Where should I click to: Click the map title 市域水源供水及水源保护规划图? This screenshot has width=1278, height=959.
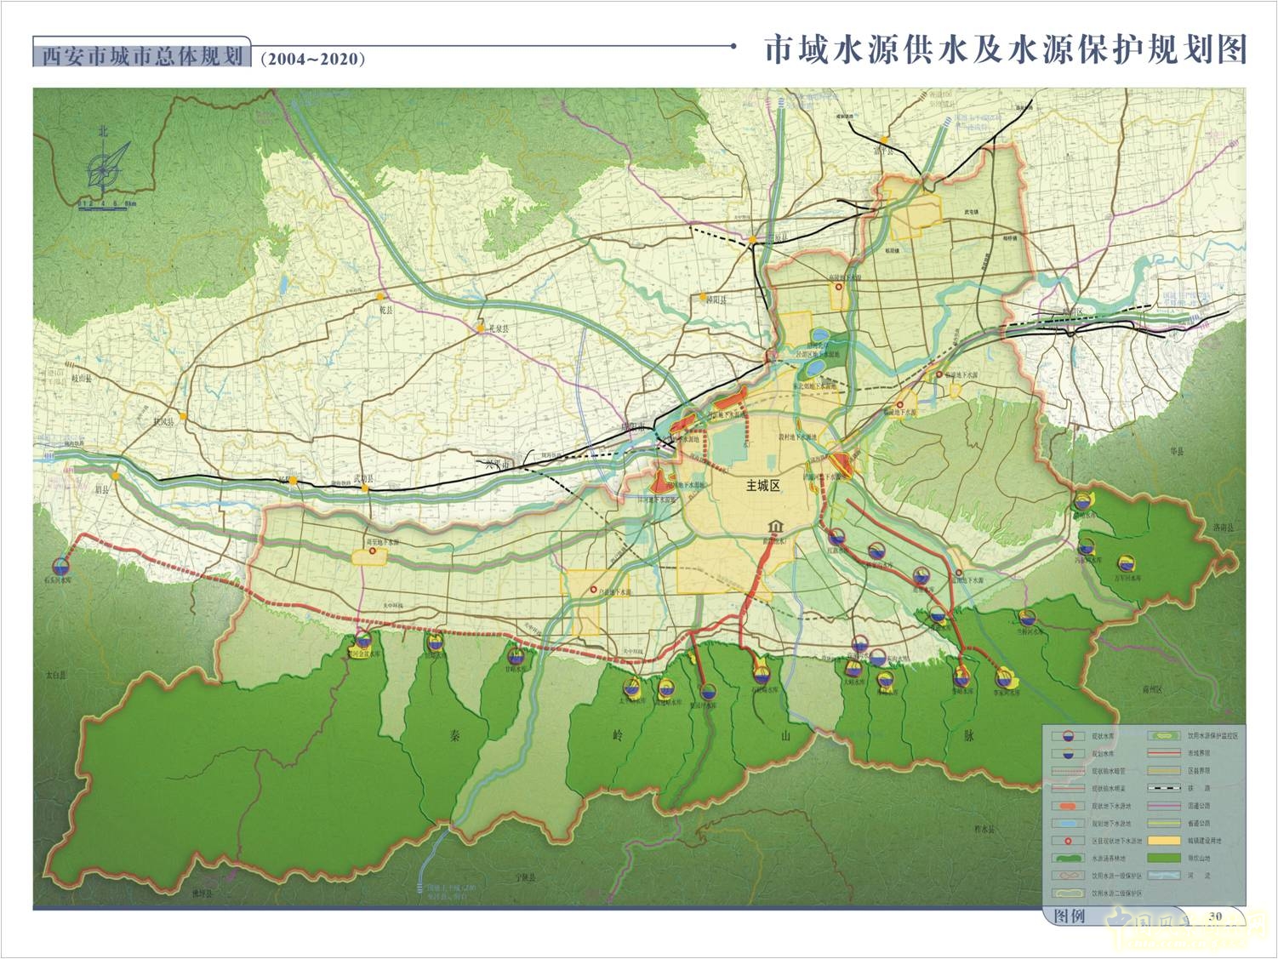click(1005, 51)
